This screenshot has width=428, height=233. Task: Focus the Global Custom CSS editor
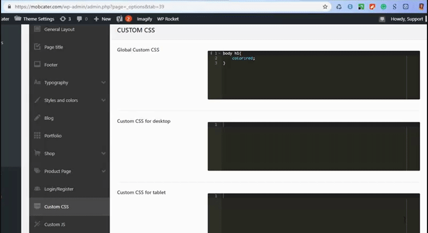[314, 75]
